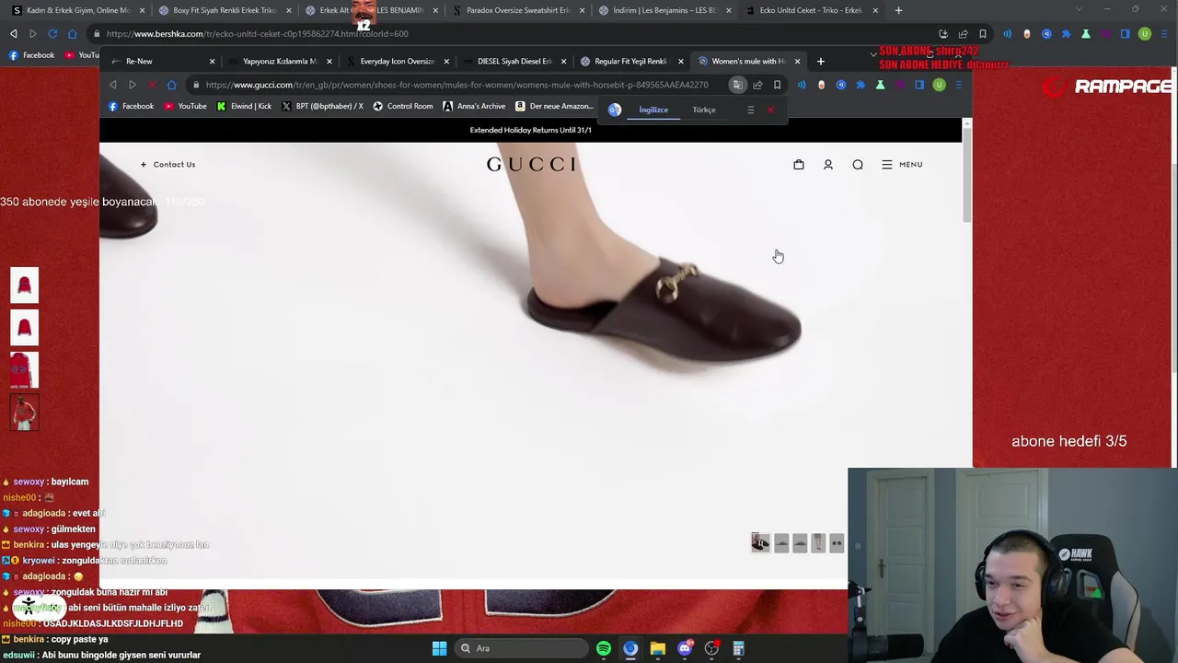Close the Women's mule tab
The height and width of the screenshot is (663, 1178).
tap(797, 61)
